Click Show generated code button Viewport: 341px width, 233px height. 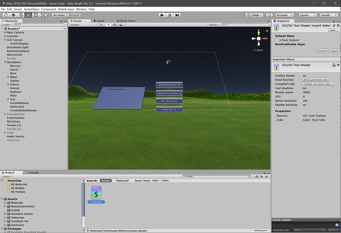click(x=316, y=80)
